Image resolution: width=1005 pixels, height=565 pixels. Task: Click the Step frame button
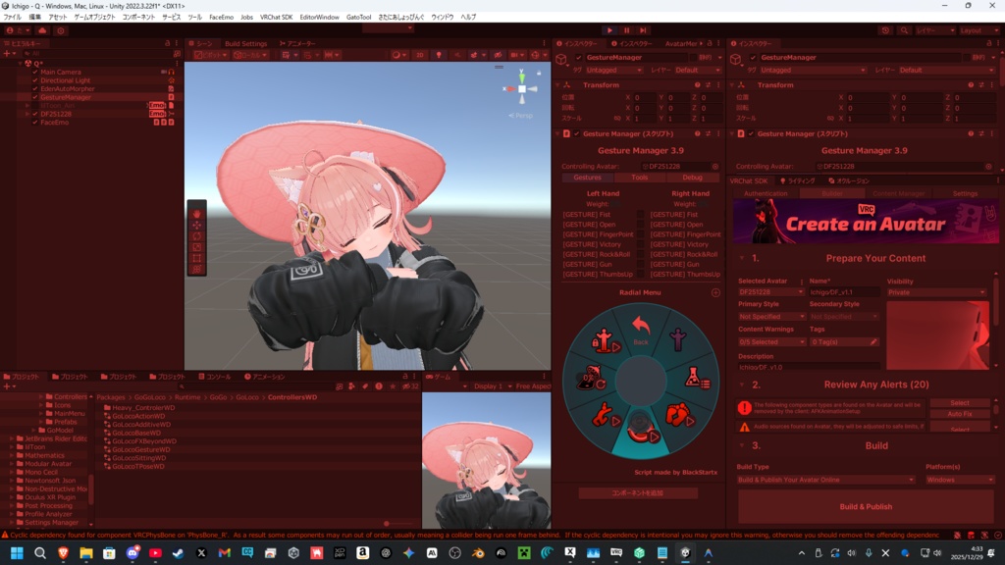click(x=643, y=30)
